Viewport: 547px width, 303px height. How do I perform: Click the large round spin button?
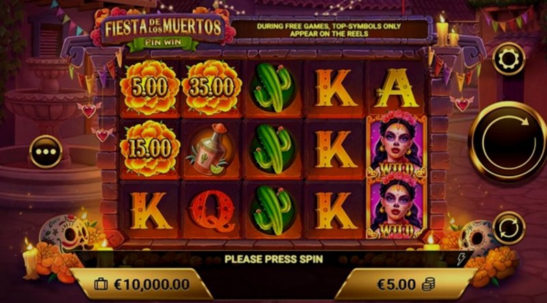click(507, 141)
